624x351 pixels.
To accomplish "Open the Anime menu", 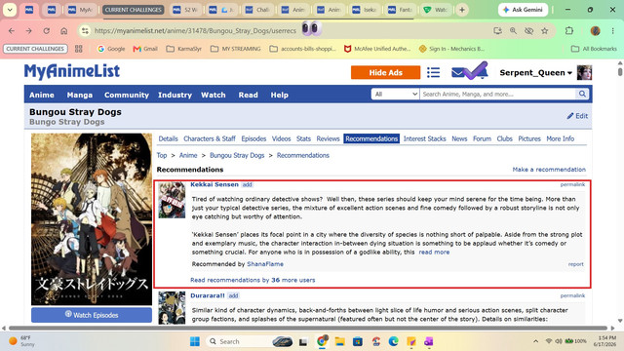I will [x=42, y=95].
